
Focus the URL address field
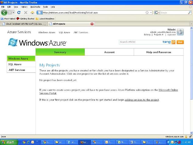coord(94,12)
